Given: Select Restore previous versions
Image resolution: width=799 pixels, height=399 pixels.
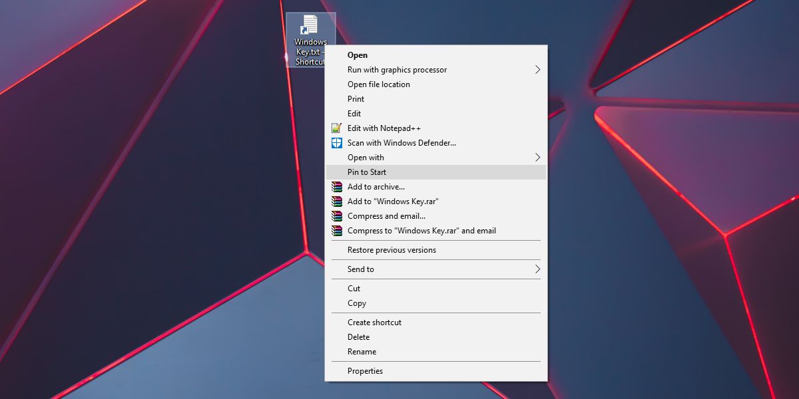Looking at the screenshot, I should 392,249.
